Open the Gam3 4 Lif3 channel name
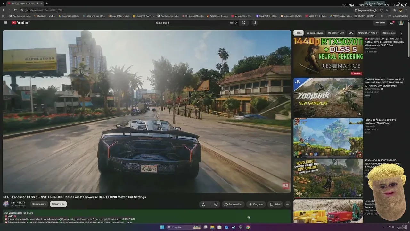The image size is (410, 231). coord(18,203)
